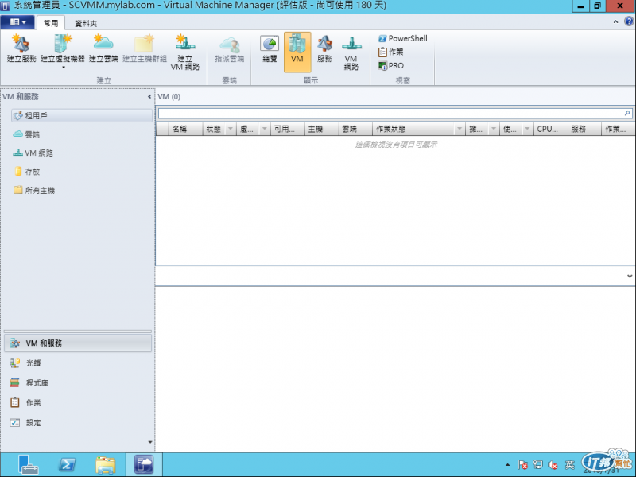The image size is (636, 477).
Task: Show the VM 網路 view in the 顯示 group
Action: [x=351, y=52]
